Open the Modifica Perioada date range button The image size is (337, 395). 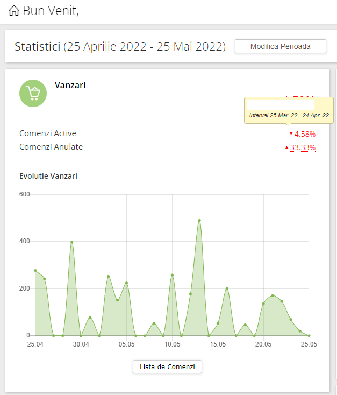280,46
